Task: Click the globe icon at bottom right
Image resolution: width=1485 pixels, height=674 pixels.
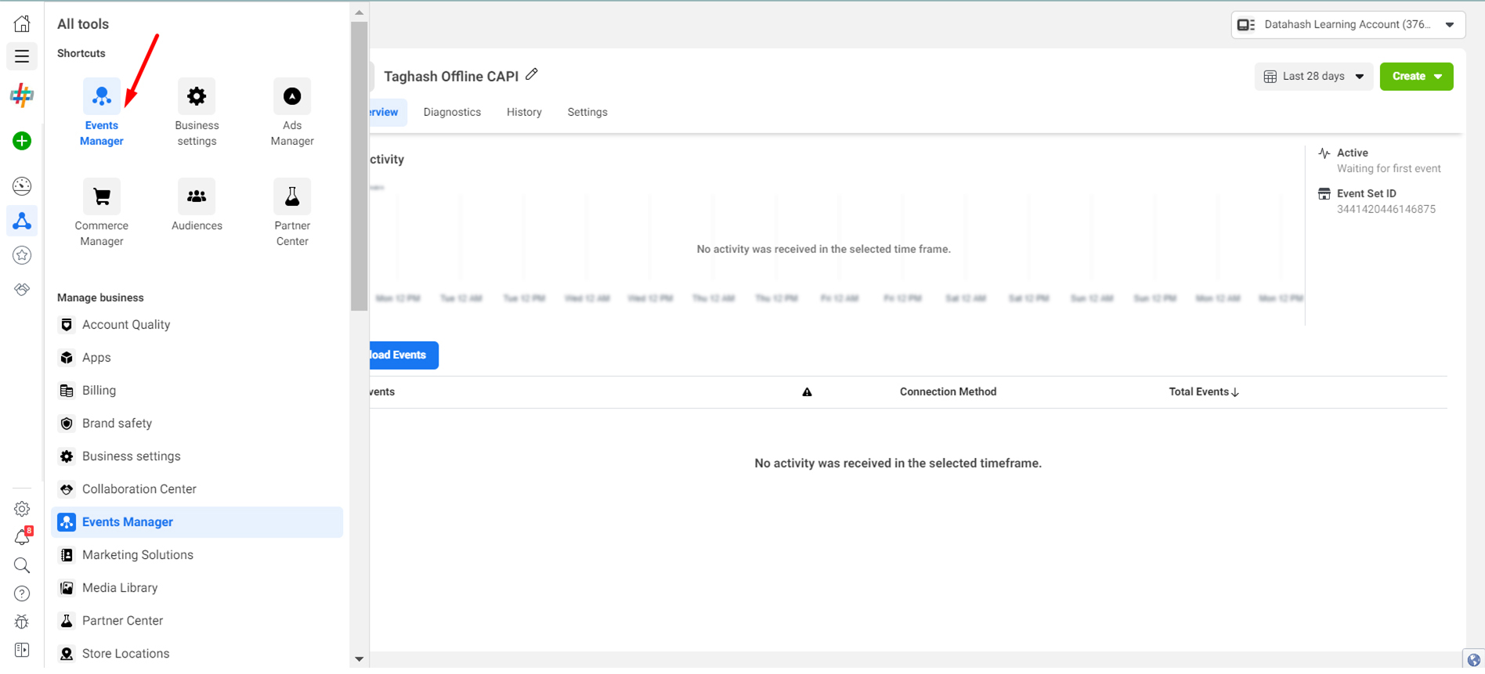Action: pos(1474,659)
